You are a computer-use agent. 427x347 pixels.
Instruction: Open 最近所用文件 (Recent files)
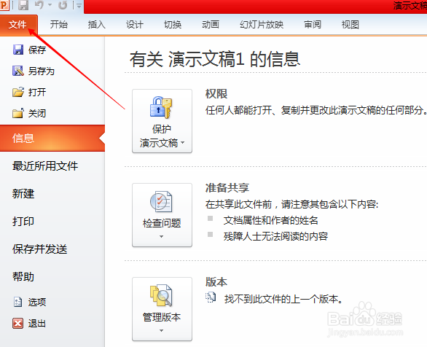(45, 166)
